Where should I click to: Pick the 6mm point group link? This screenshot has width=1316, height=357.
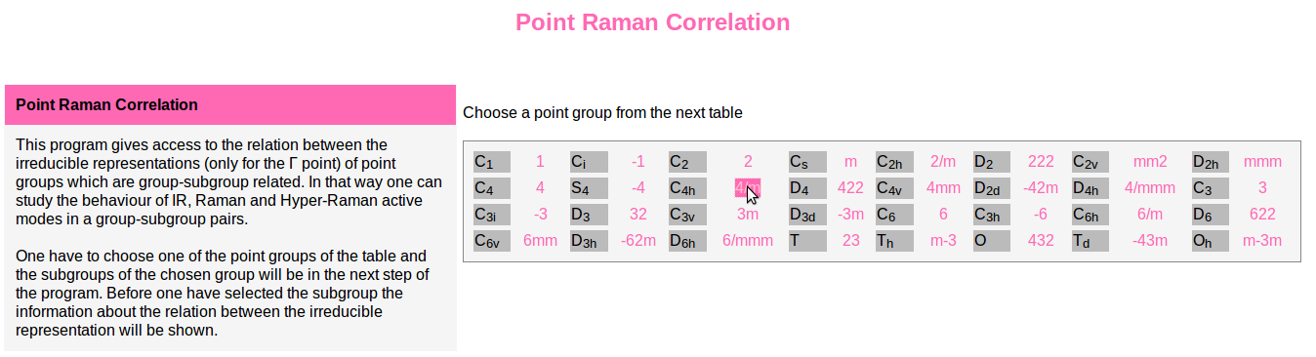tap(541, 240)
